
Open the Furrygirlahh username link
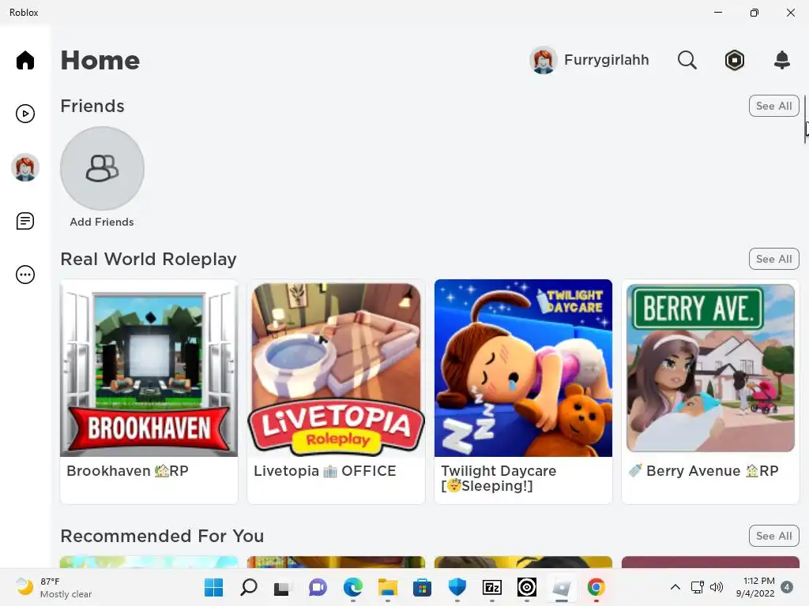606,60
